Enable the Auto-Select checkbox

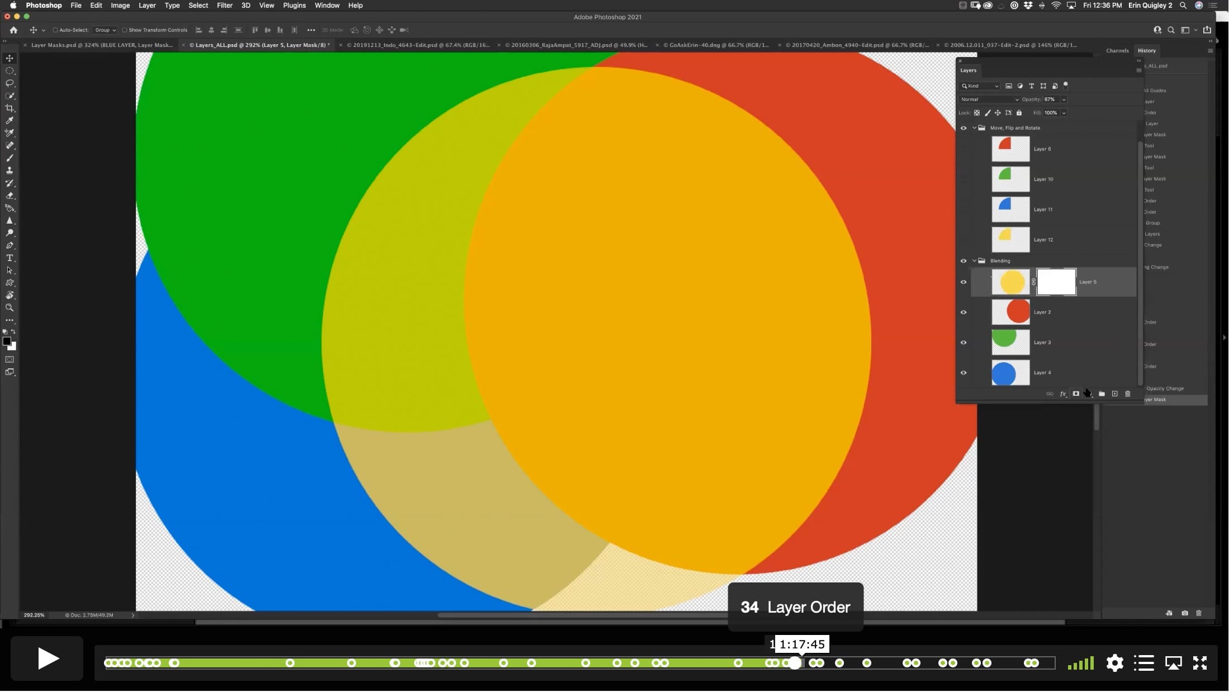55,30
